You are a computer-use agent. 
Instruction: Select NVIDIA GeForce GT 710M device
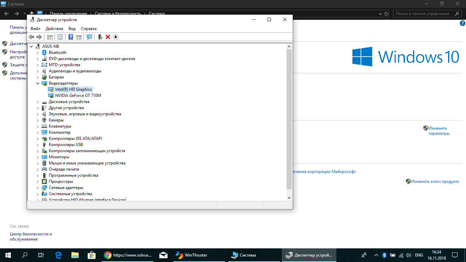[x=78, y=96]
